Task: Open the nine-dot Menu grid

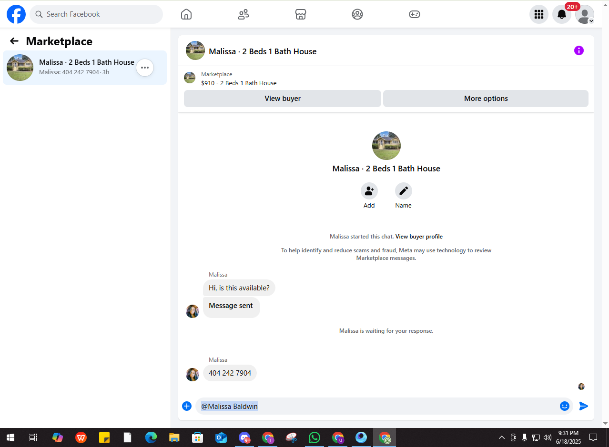Action: tap(539, 14)
